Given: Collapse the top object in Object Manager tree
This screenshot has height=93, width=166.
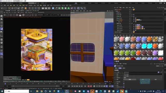Looking at the screenshot, I should pos(115,10).
